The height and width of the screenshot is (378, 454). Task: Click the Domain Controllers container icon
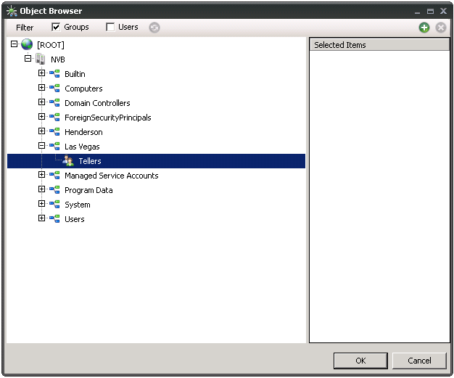(54, 102)
